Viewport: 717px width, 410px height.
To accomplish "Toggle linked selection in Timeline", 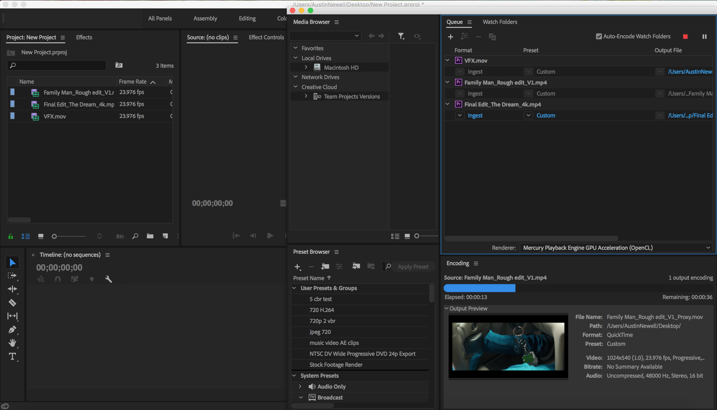I will (75, 279).
